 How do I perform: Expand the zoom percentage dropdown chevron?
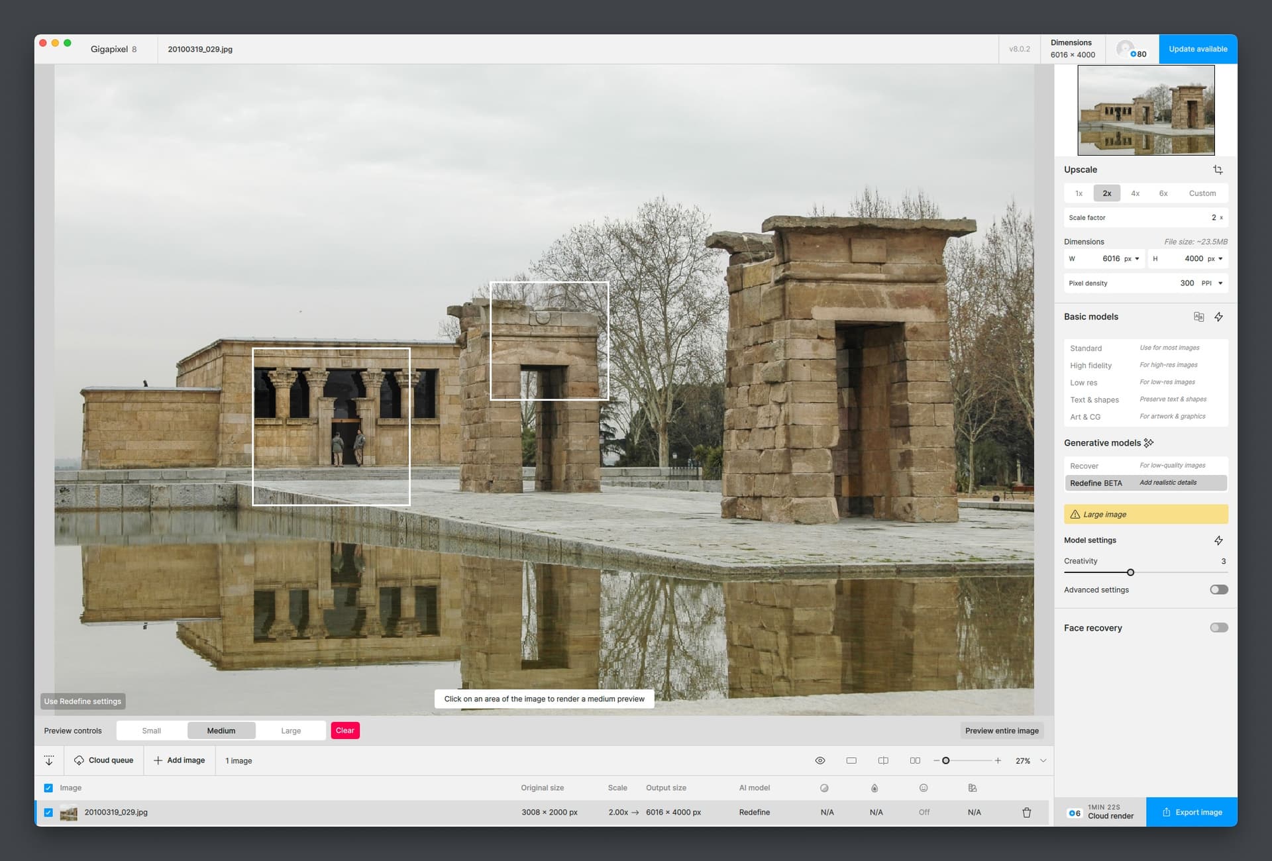[x=1043, y=760]
